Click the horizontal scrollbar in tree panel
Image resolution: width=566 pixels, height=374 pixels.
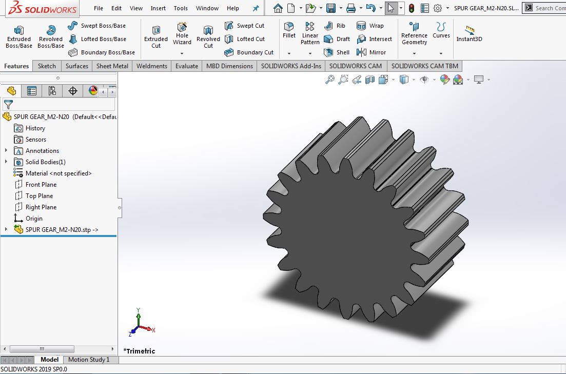click(x=42, y=349)
